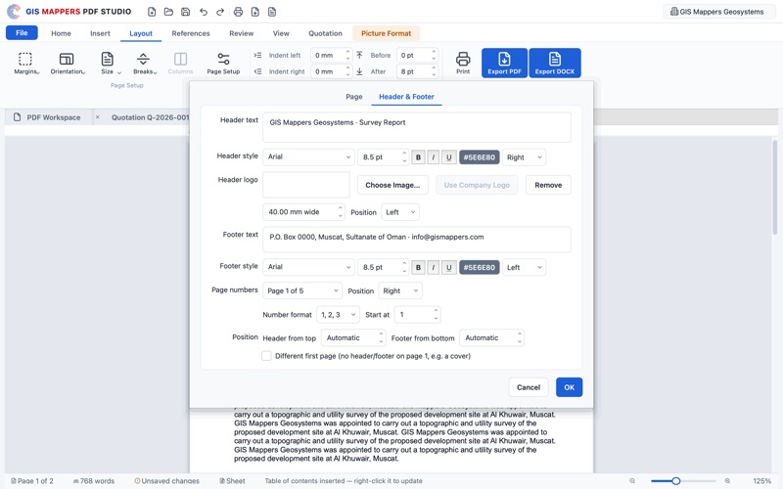The height and width of the screenshot is (489, 783).
Task: Open the footer alignment dropdown showing Left
Action: (524, 267)
